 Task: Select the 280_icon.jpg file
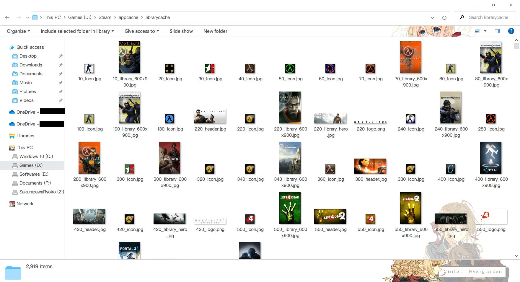(491, 119)
